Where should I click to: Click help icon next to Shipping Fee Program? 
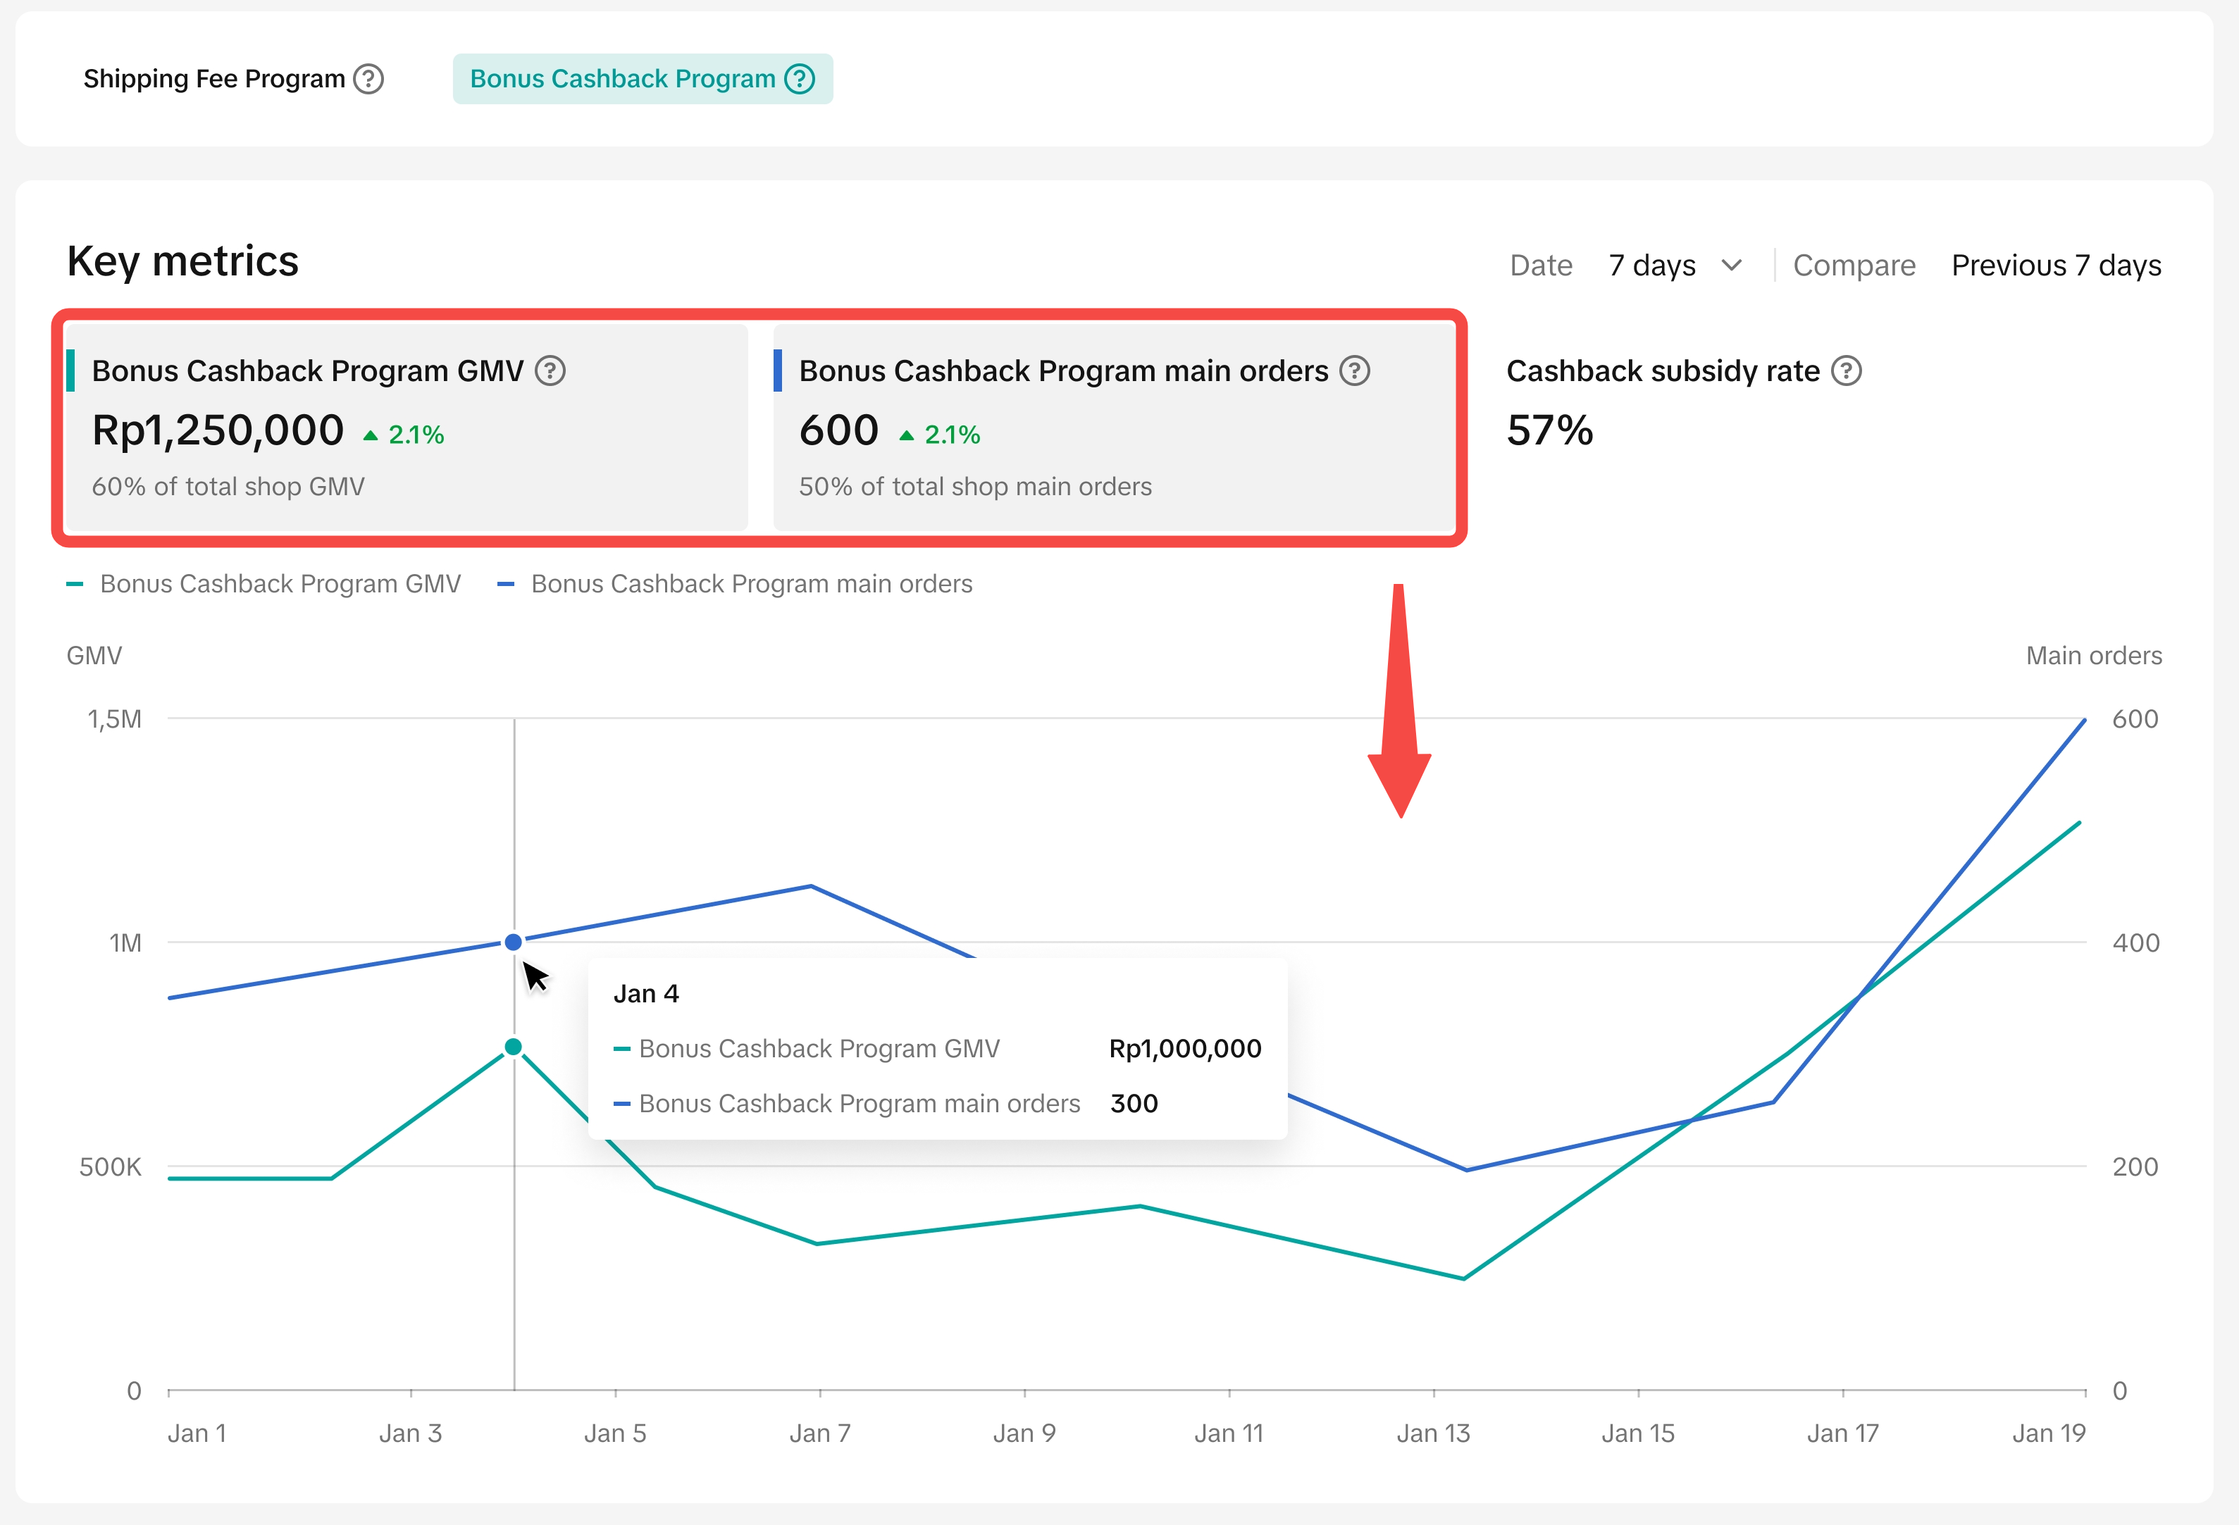coord(368,79)
